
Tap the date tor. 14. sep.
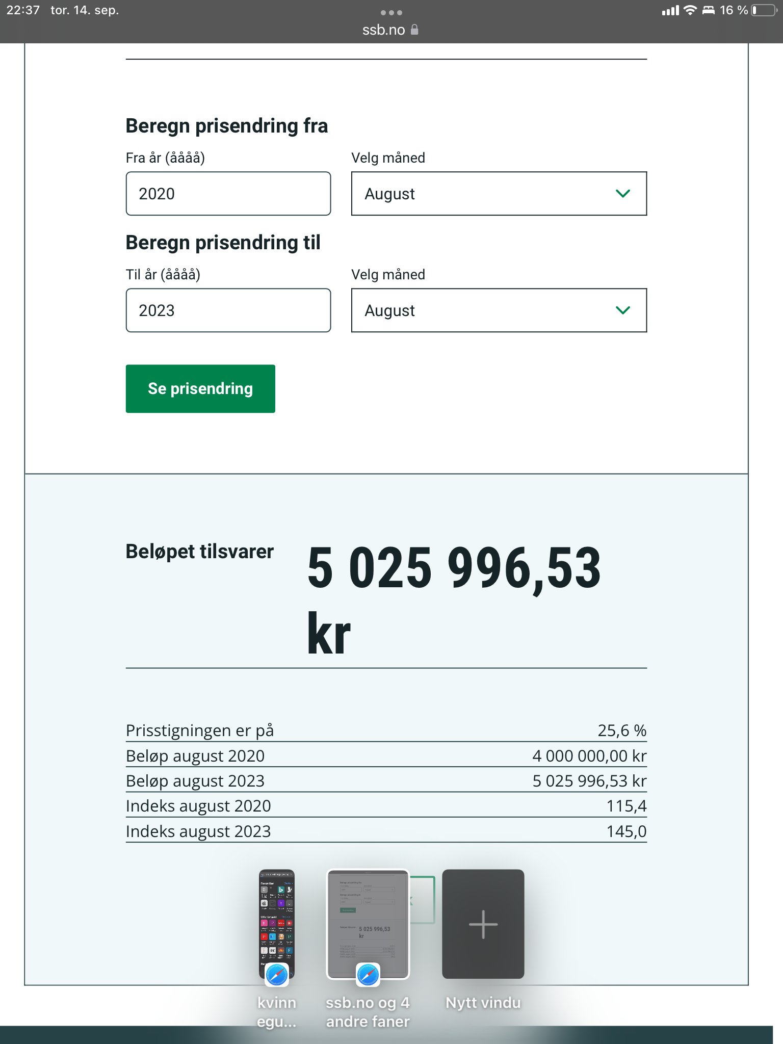click(85, 10)
